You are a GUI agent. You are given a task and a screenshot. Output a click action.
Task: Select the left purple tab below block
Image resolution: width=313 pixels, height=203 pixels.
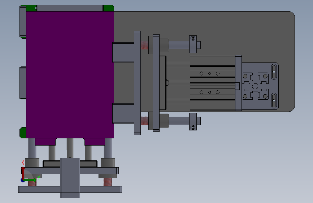coord(45,142)
